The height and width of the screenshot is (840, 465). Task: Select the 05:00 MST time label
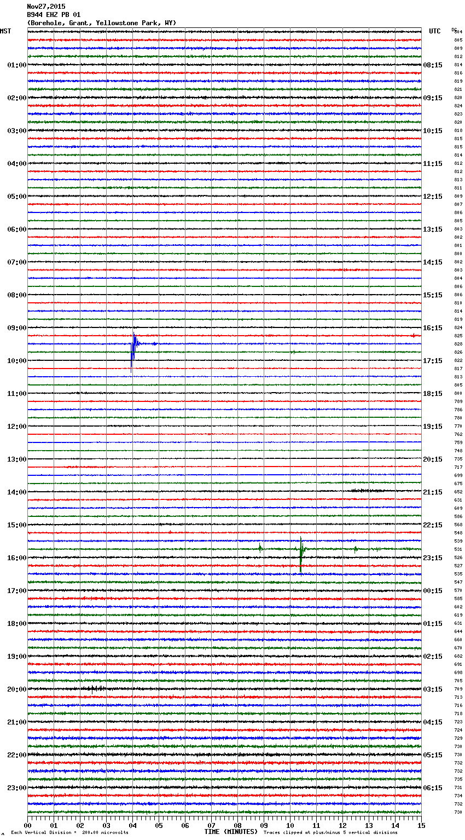[17, 197]
